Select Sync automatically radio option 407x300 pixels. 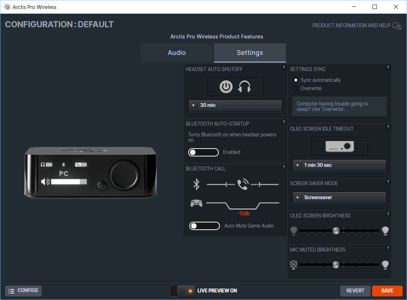[296, 80]
